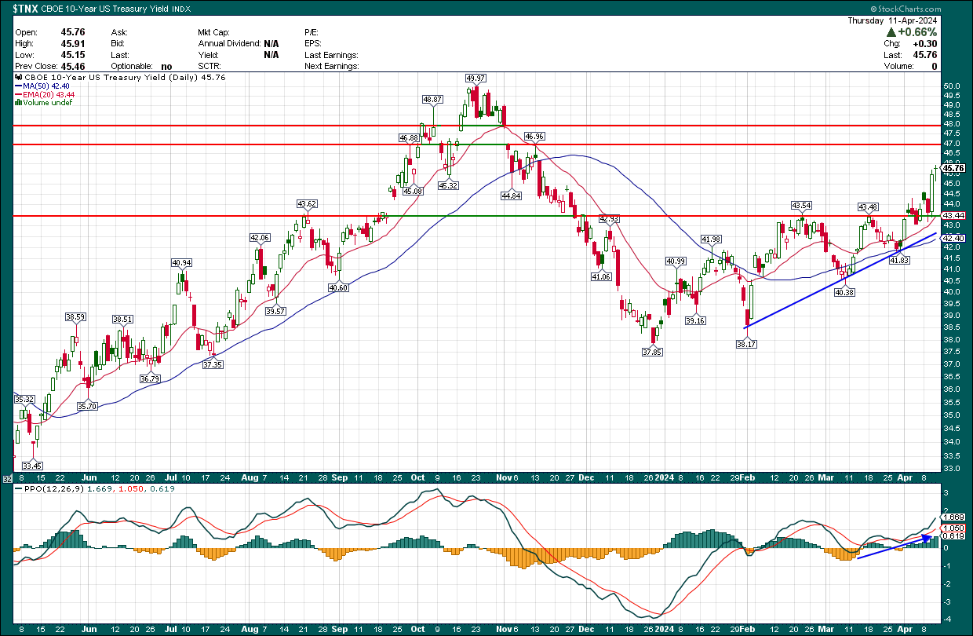Click the 45.76 current price marker on axis
Image resolution: width=973 pixels, height=636 pixels.
point(952,167)
